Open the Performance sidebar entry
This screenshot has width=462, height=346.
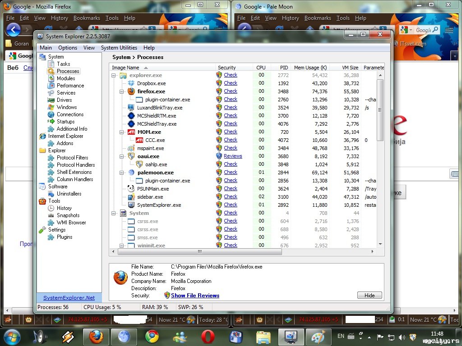(70, 86)
